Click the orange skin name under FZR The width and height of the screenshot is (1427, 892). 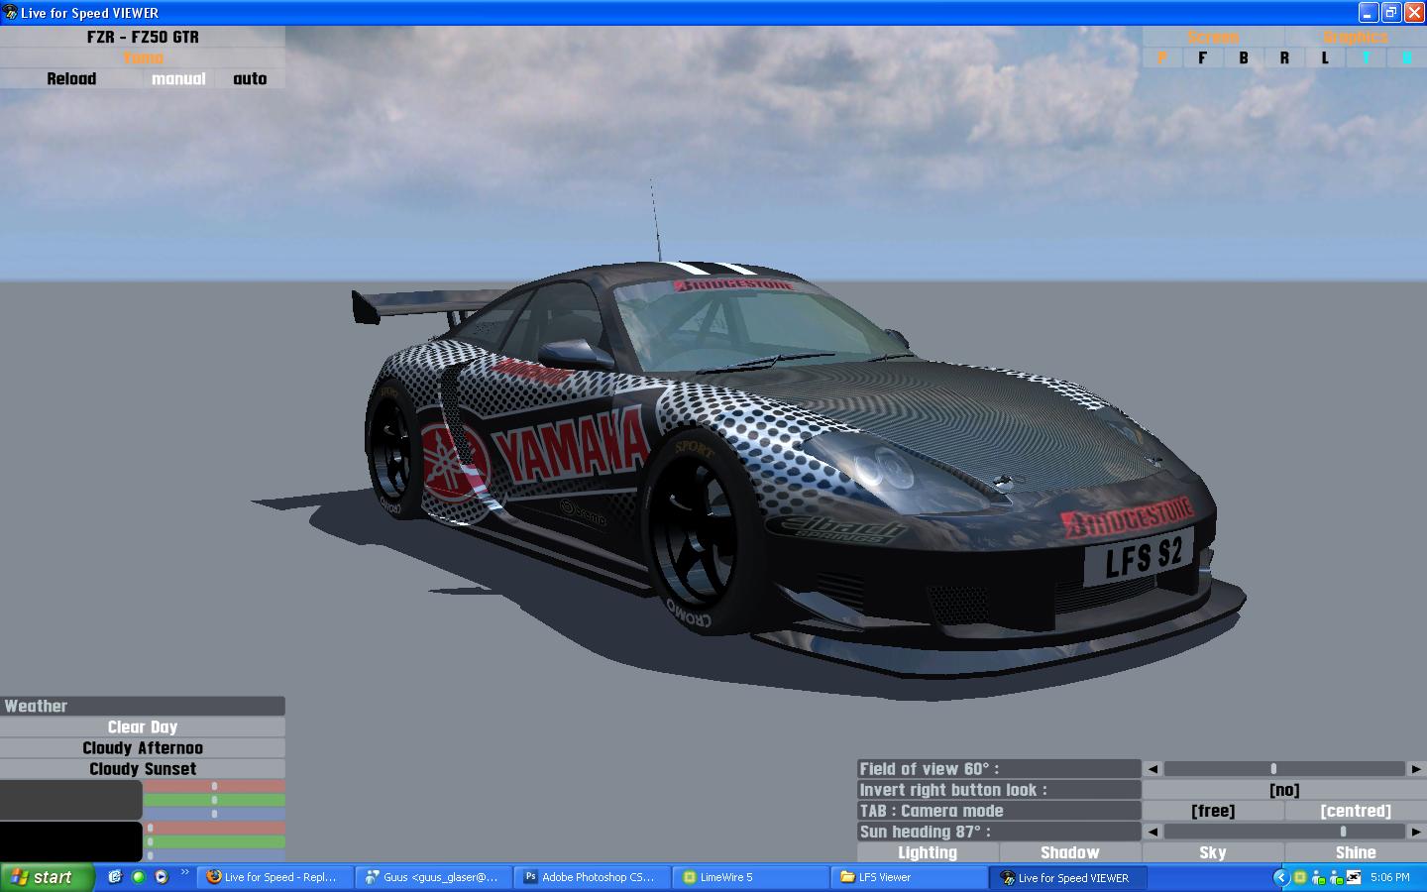coord(143,57)
